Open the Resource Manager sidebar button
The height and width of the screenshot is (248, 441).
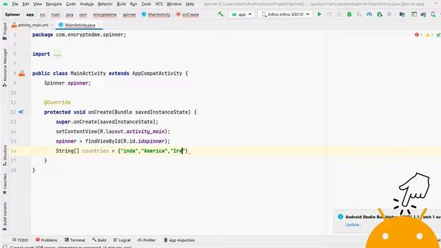tap(5, 68)
